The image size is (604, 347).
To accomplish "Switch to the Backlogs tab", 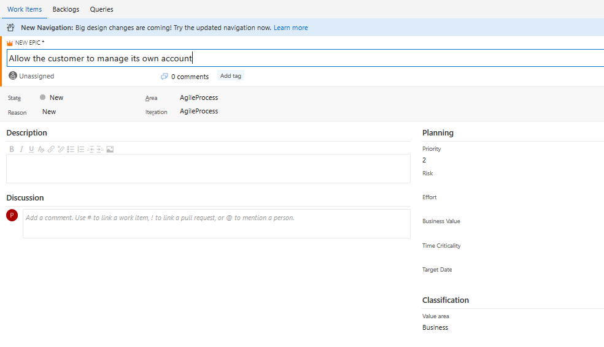I will (66, 10).
